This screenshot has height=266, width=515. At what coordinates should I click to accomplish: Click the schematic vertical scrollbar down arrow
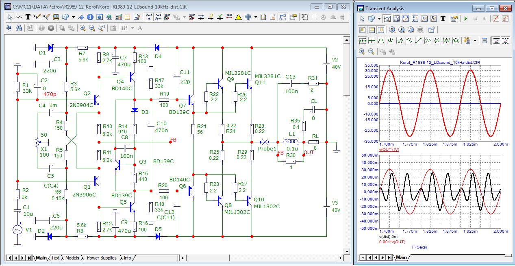(346, 251)
